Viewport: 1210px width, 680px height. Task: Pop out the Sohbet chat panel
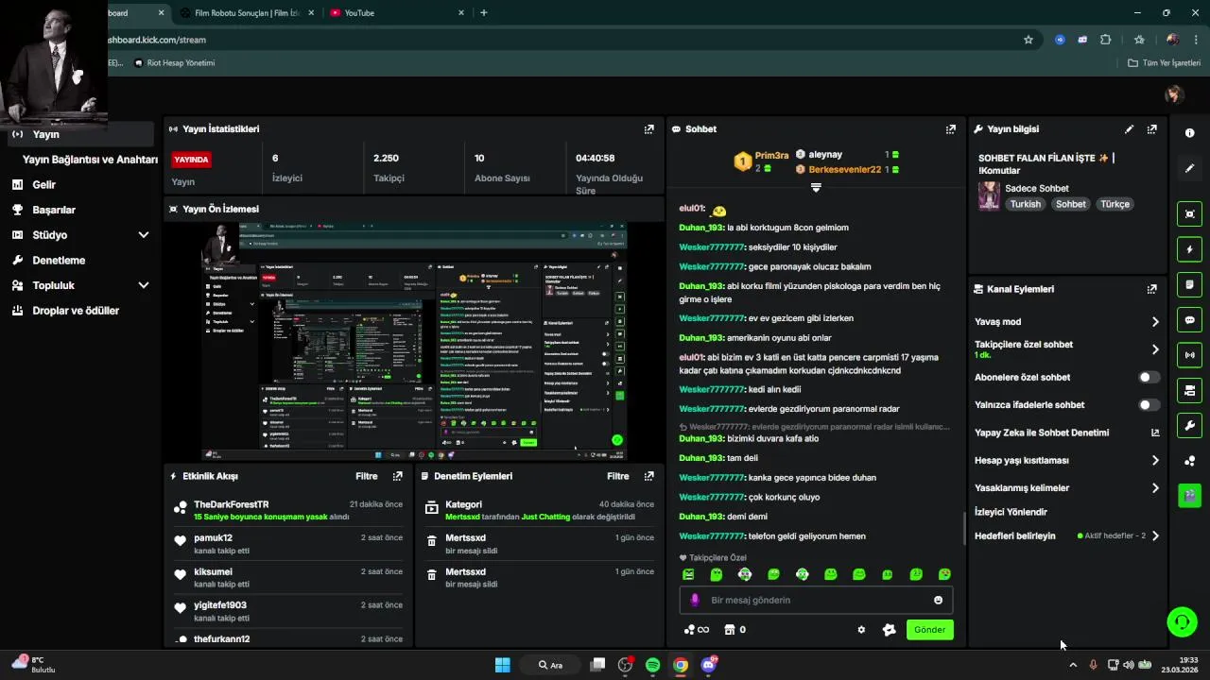point(950,129)
